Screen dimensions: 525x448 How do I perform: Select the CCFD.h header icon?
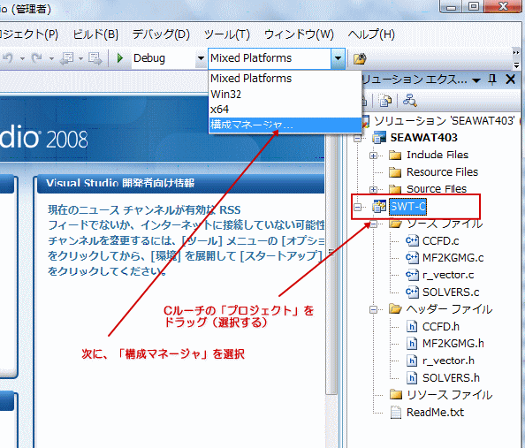[412, 326]
